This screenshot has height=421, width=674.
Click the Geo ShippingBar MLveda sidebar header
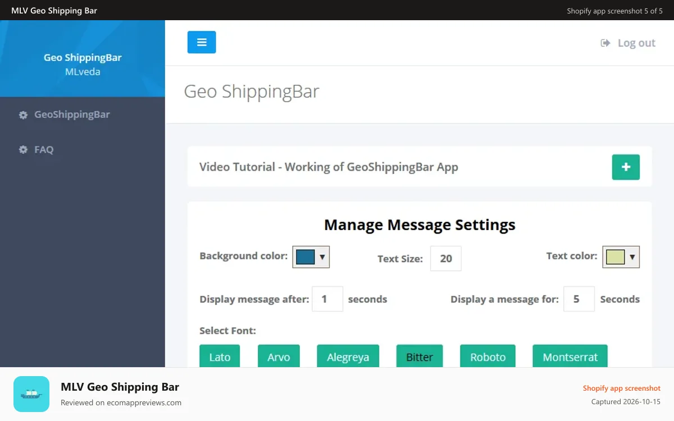coord(83,58)
